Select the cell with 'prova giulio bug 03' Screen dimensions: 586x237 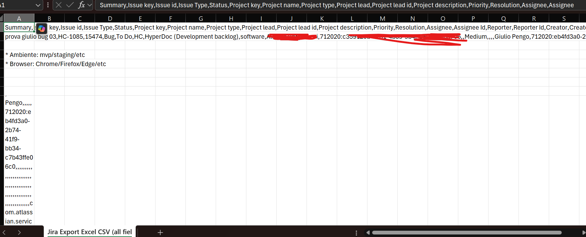coord(19,37)
